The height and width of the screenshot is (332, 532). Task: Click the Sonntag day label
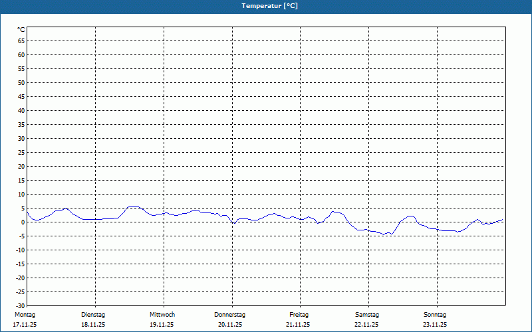pos(435,315)
